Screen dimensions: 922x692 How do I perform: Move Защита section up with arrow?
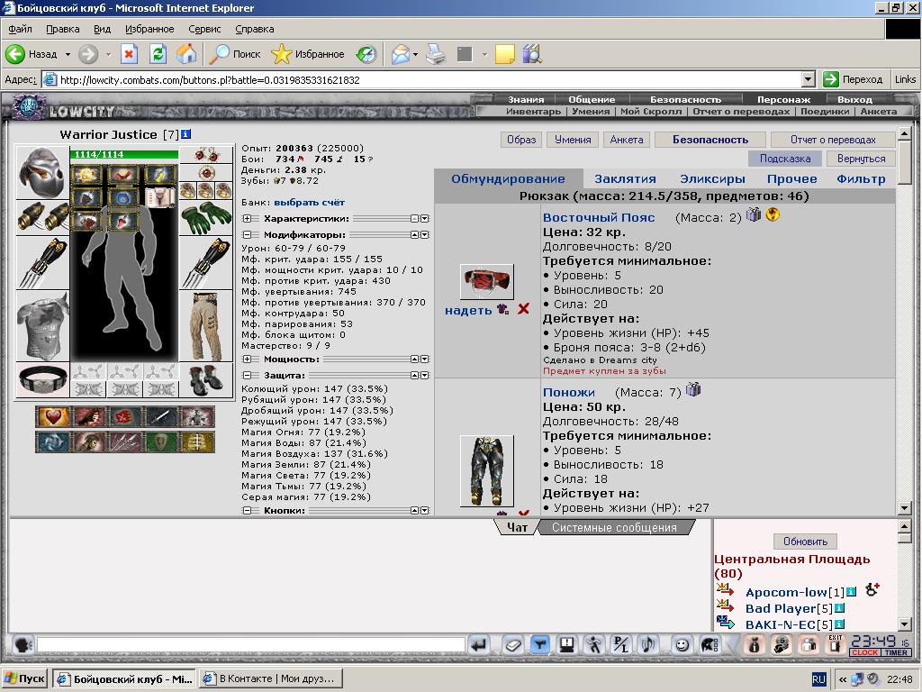coord(414,376)
